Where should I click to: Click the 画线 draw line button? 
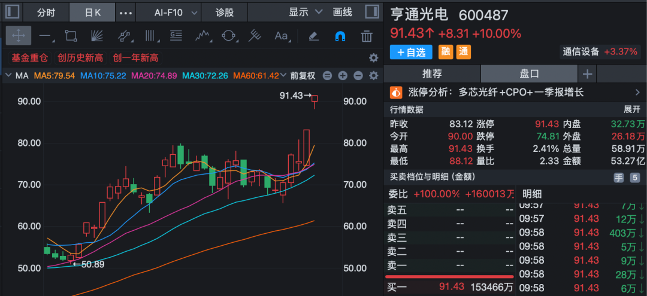tap(343, 12)
